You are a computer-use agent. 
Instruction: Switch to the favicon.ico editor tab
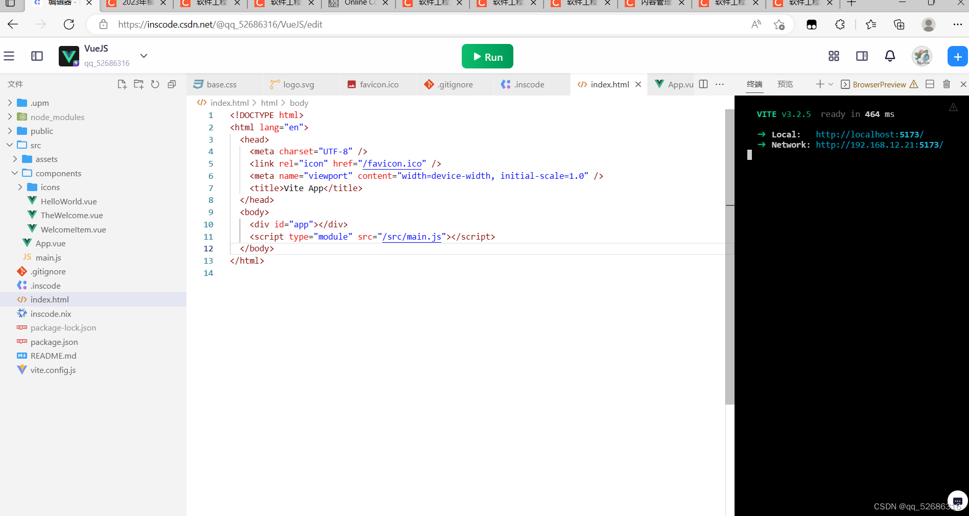pyautogui.click(x=379, y=84)
